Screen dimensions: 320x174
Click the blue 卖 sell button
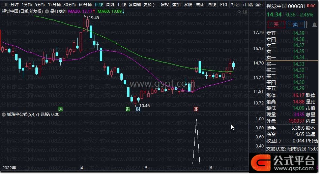[295, 25]
